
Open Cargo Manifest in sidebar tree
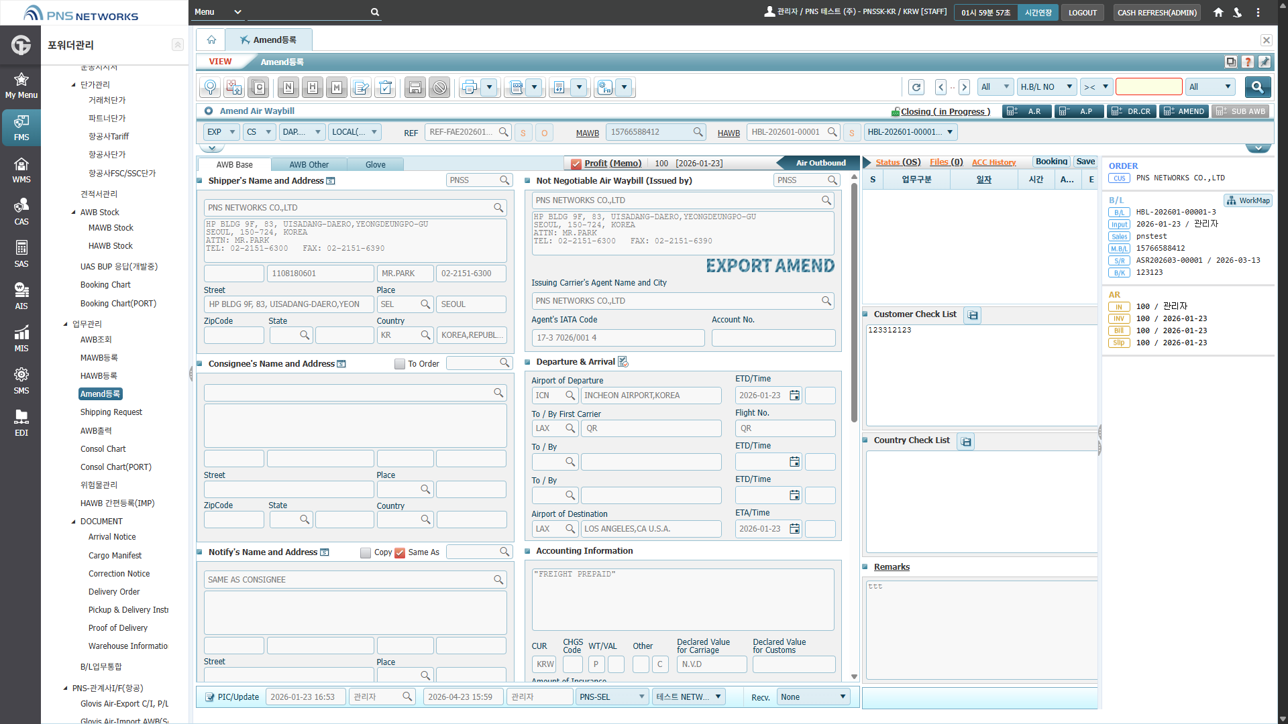(x=115, y=556)
